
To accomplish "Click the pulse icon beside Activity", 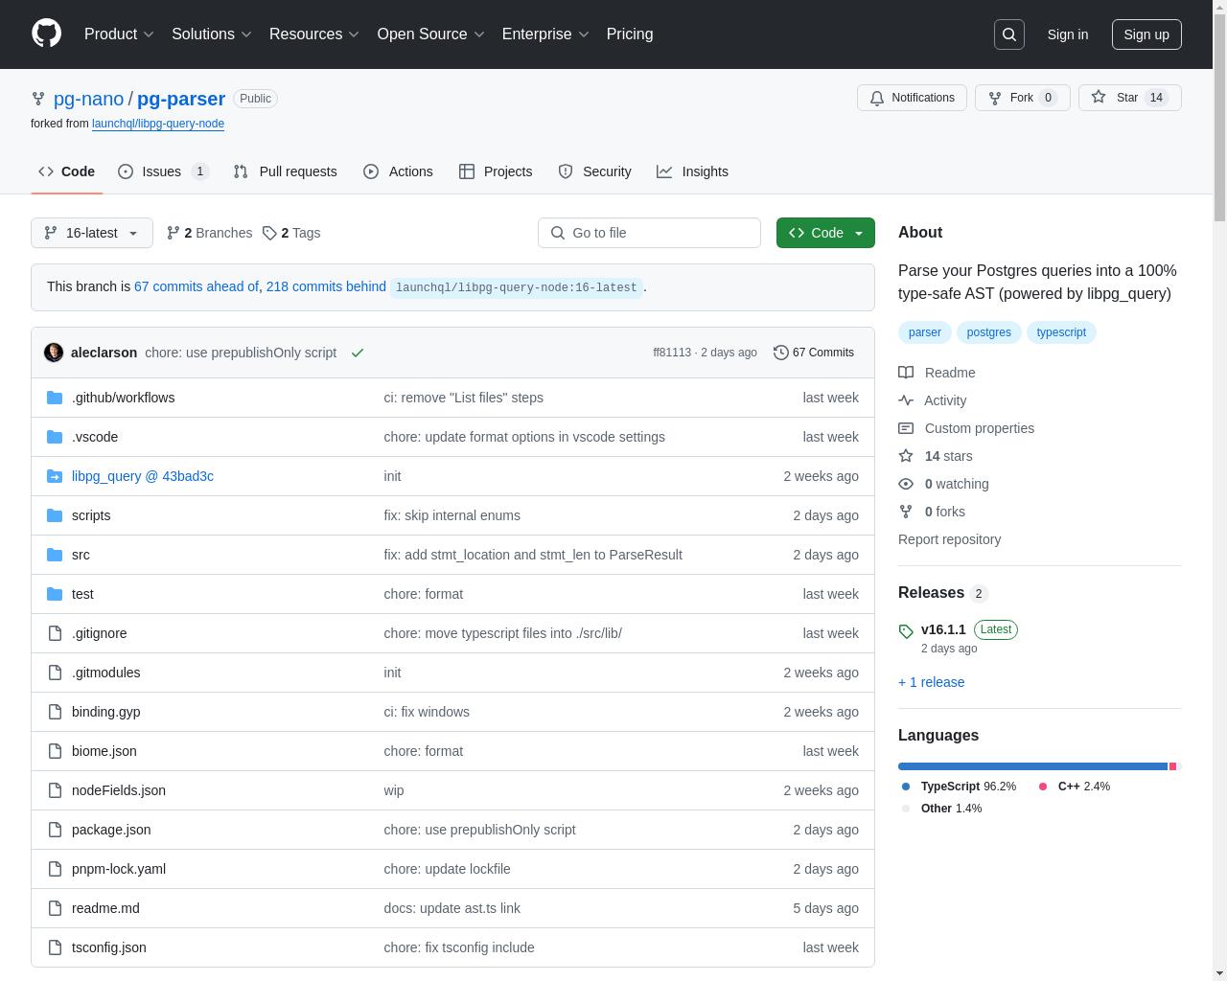I will point(906,400).
